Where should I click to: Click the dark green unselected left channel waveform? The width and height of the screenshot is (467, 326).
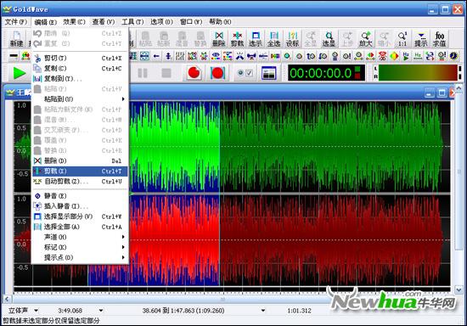[331, 148]
